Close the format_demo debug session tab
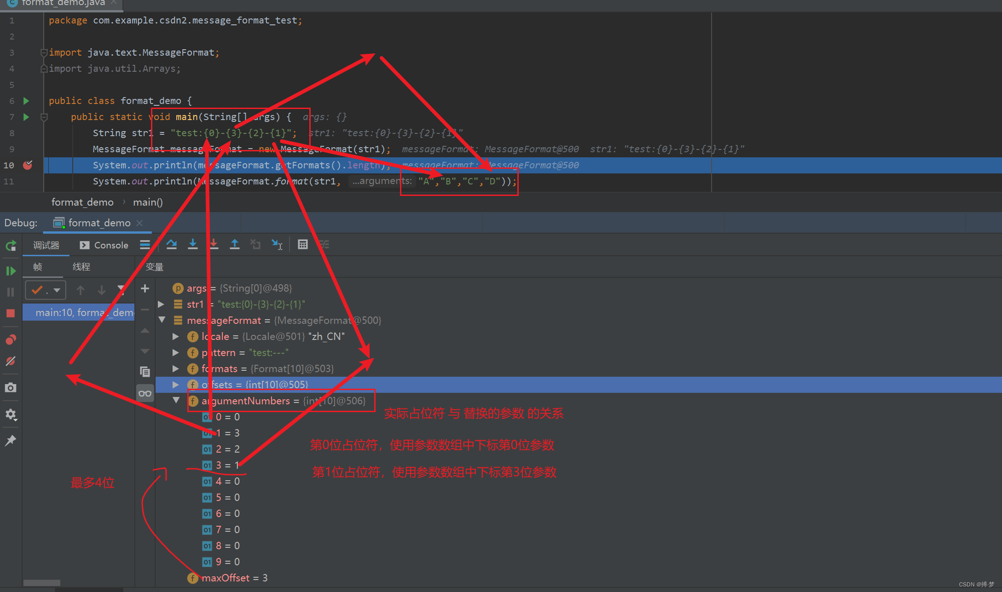Screen dimensions: 1002x592 pyautogui.click(x=139, y=223)
